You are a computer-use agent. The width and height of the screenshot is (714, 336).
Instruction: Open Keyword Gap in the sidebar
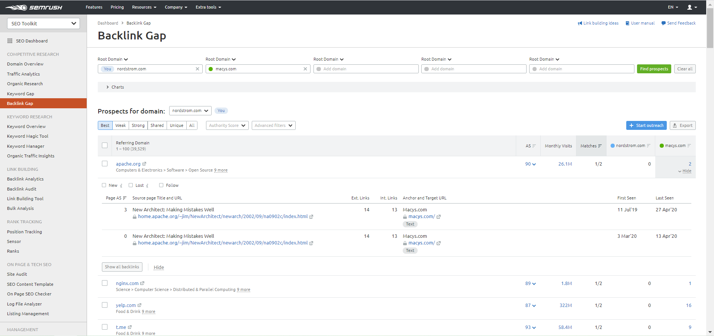click(20, 94)
